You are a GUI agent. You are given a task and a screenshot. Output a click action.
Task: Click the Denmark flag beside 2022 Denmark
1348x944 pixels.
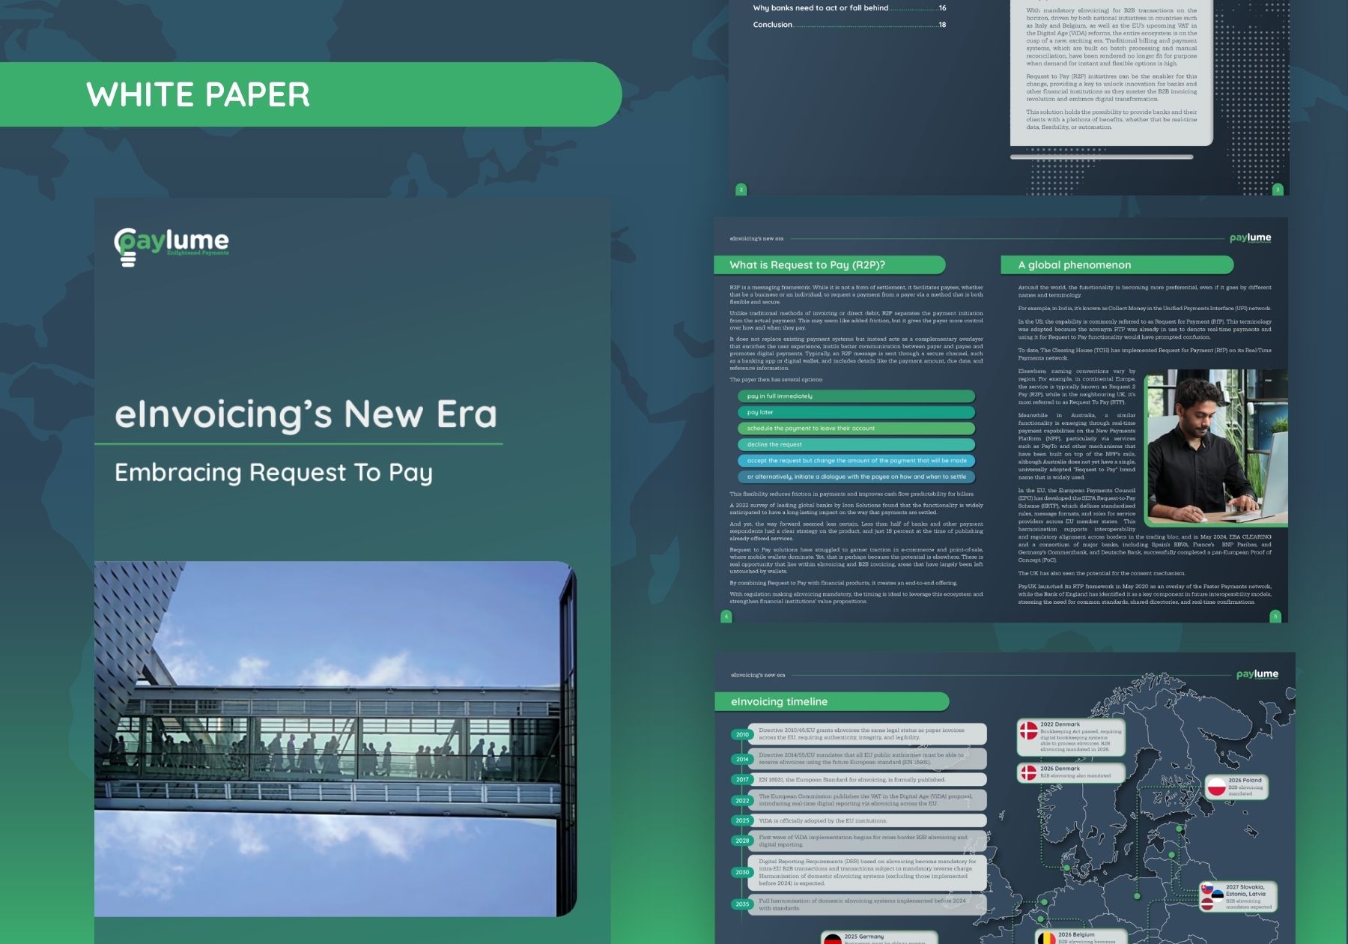[1028, 732]
